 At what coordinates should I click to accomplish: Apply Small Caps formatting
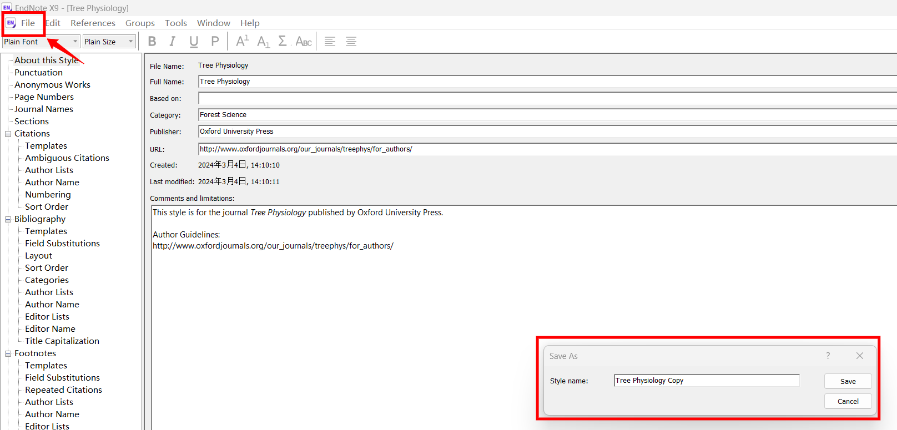[x=304, y=42]
